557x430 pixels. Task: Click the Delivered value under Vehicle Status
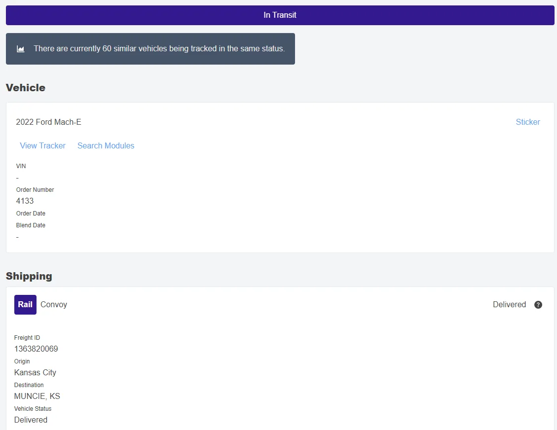click(x=31, y=420)
